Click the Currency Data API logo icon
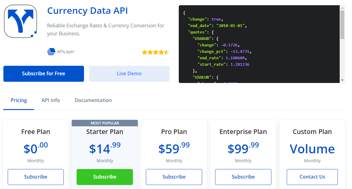352x189 pixels. click(x=20, y=21)
